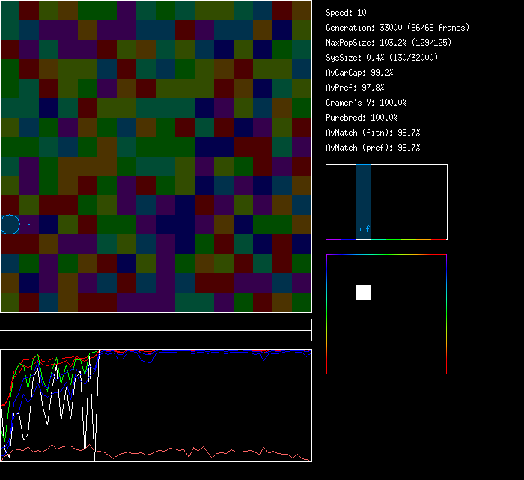Click the AvPref: 97.8% label

tap(355, 88)
